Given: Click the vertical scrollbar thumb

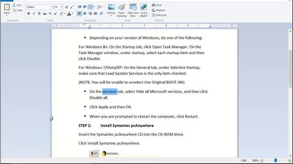Looking at the screenshot, I should [290, 68].
